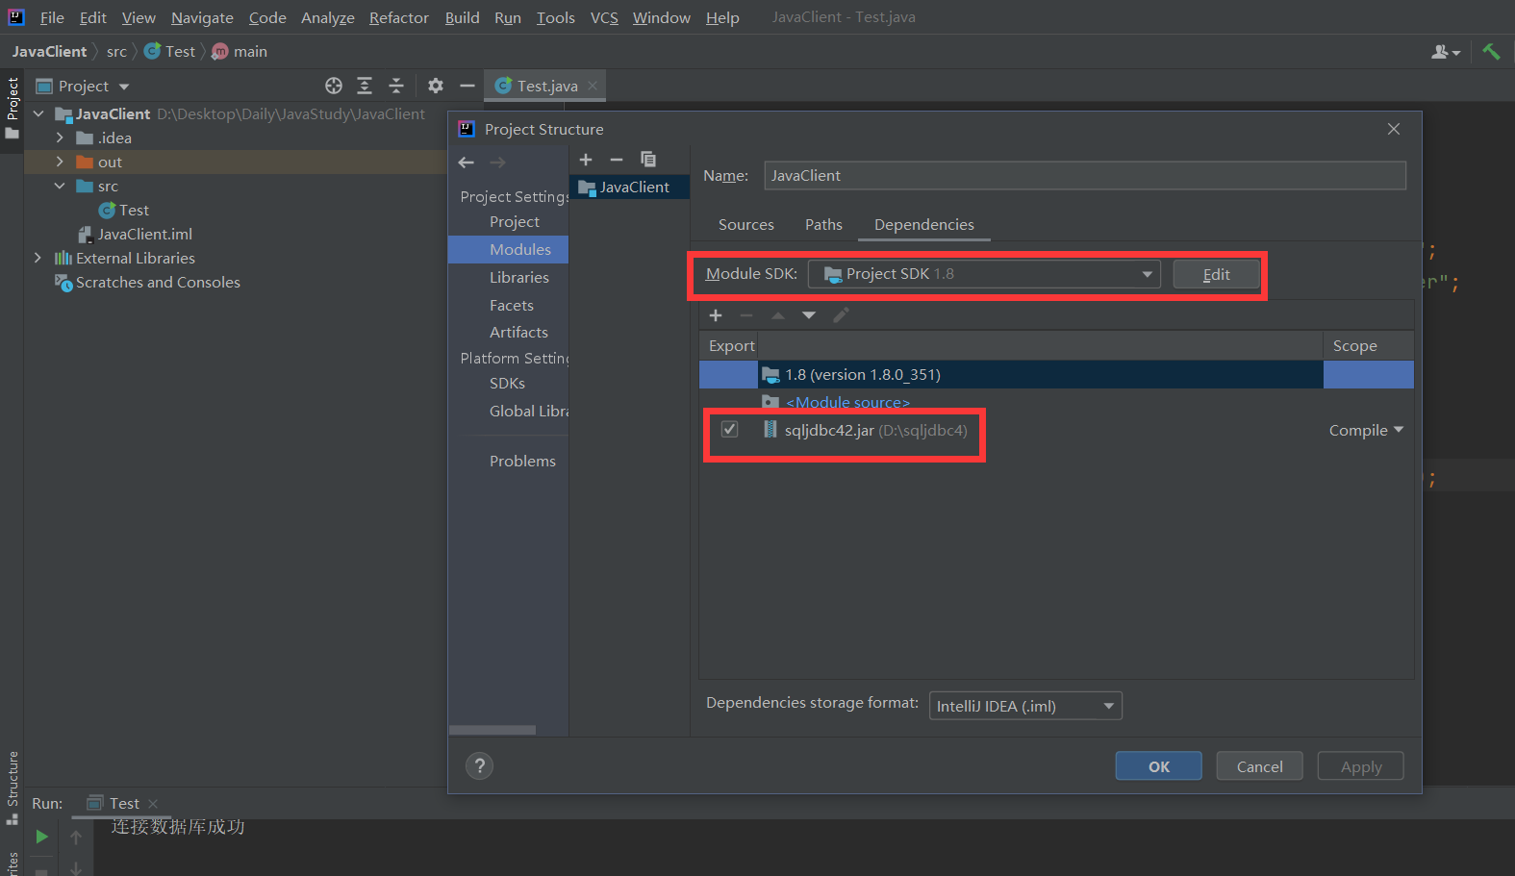Viewport: 1515px width, 876px height.
Task: Open the VCS menu
Action: 604,18
